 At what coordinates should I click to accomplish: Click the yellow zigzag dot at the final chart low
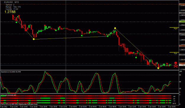(158, 68)
